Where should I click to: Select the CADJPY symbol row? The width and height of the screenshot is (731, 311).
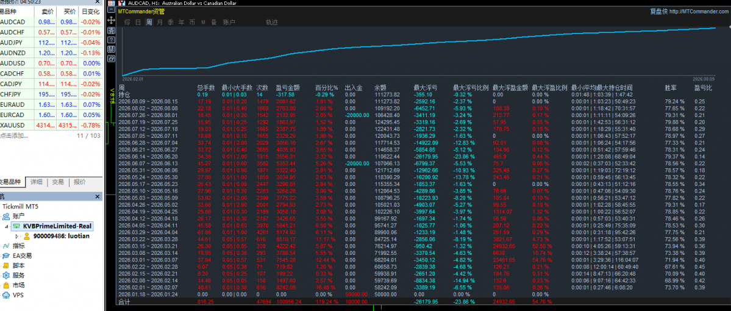pos(51,84)
